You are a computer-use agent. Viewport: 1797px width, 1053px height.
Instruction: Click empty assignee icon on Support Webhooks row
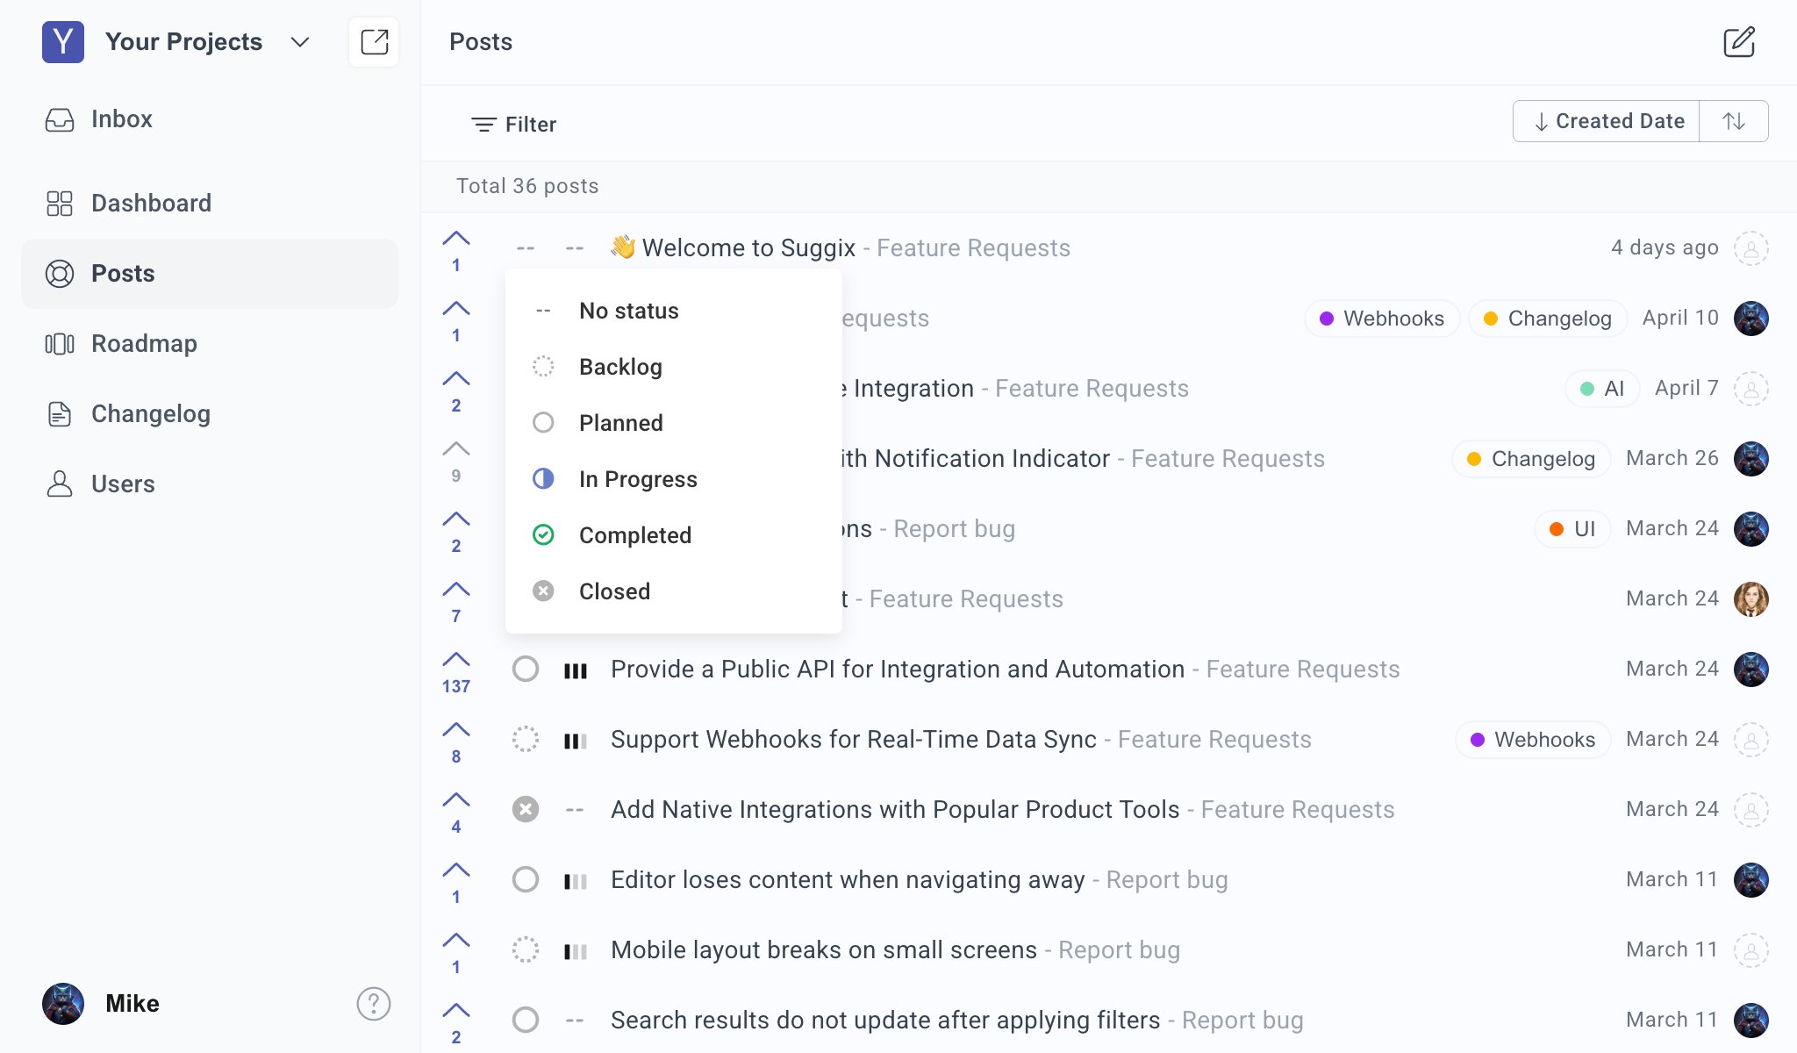tap(1751, 740)
